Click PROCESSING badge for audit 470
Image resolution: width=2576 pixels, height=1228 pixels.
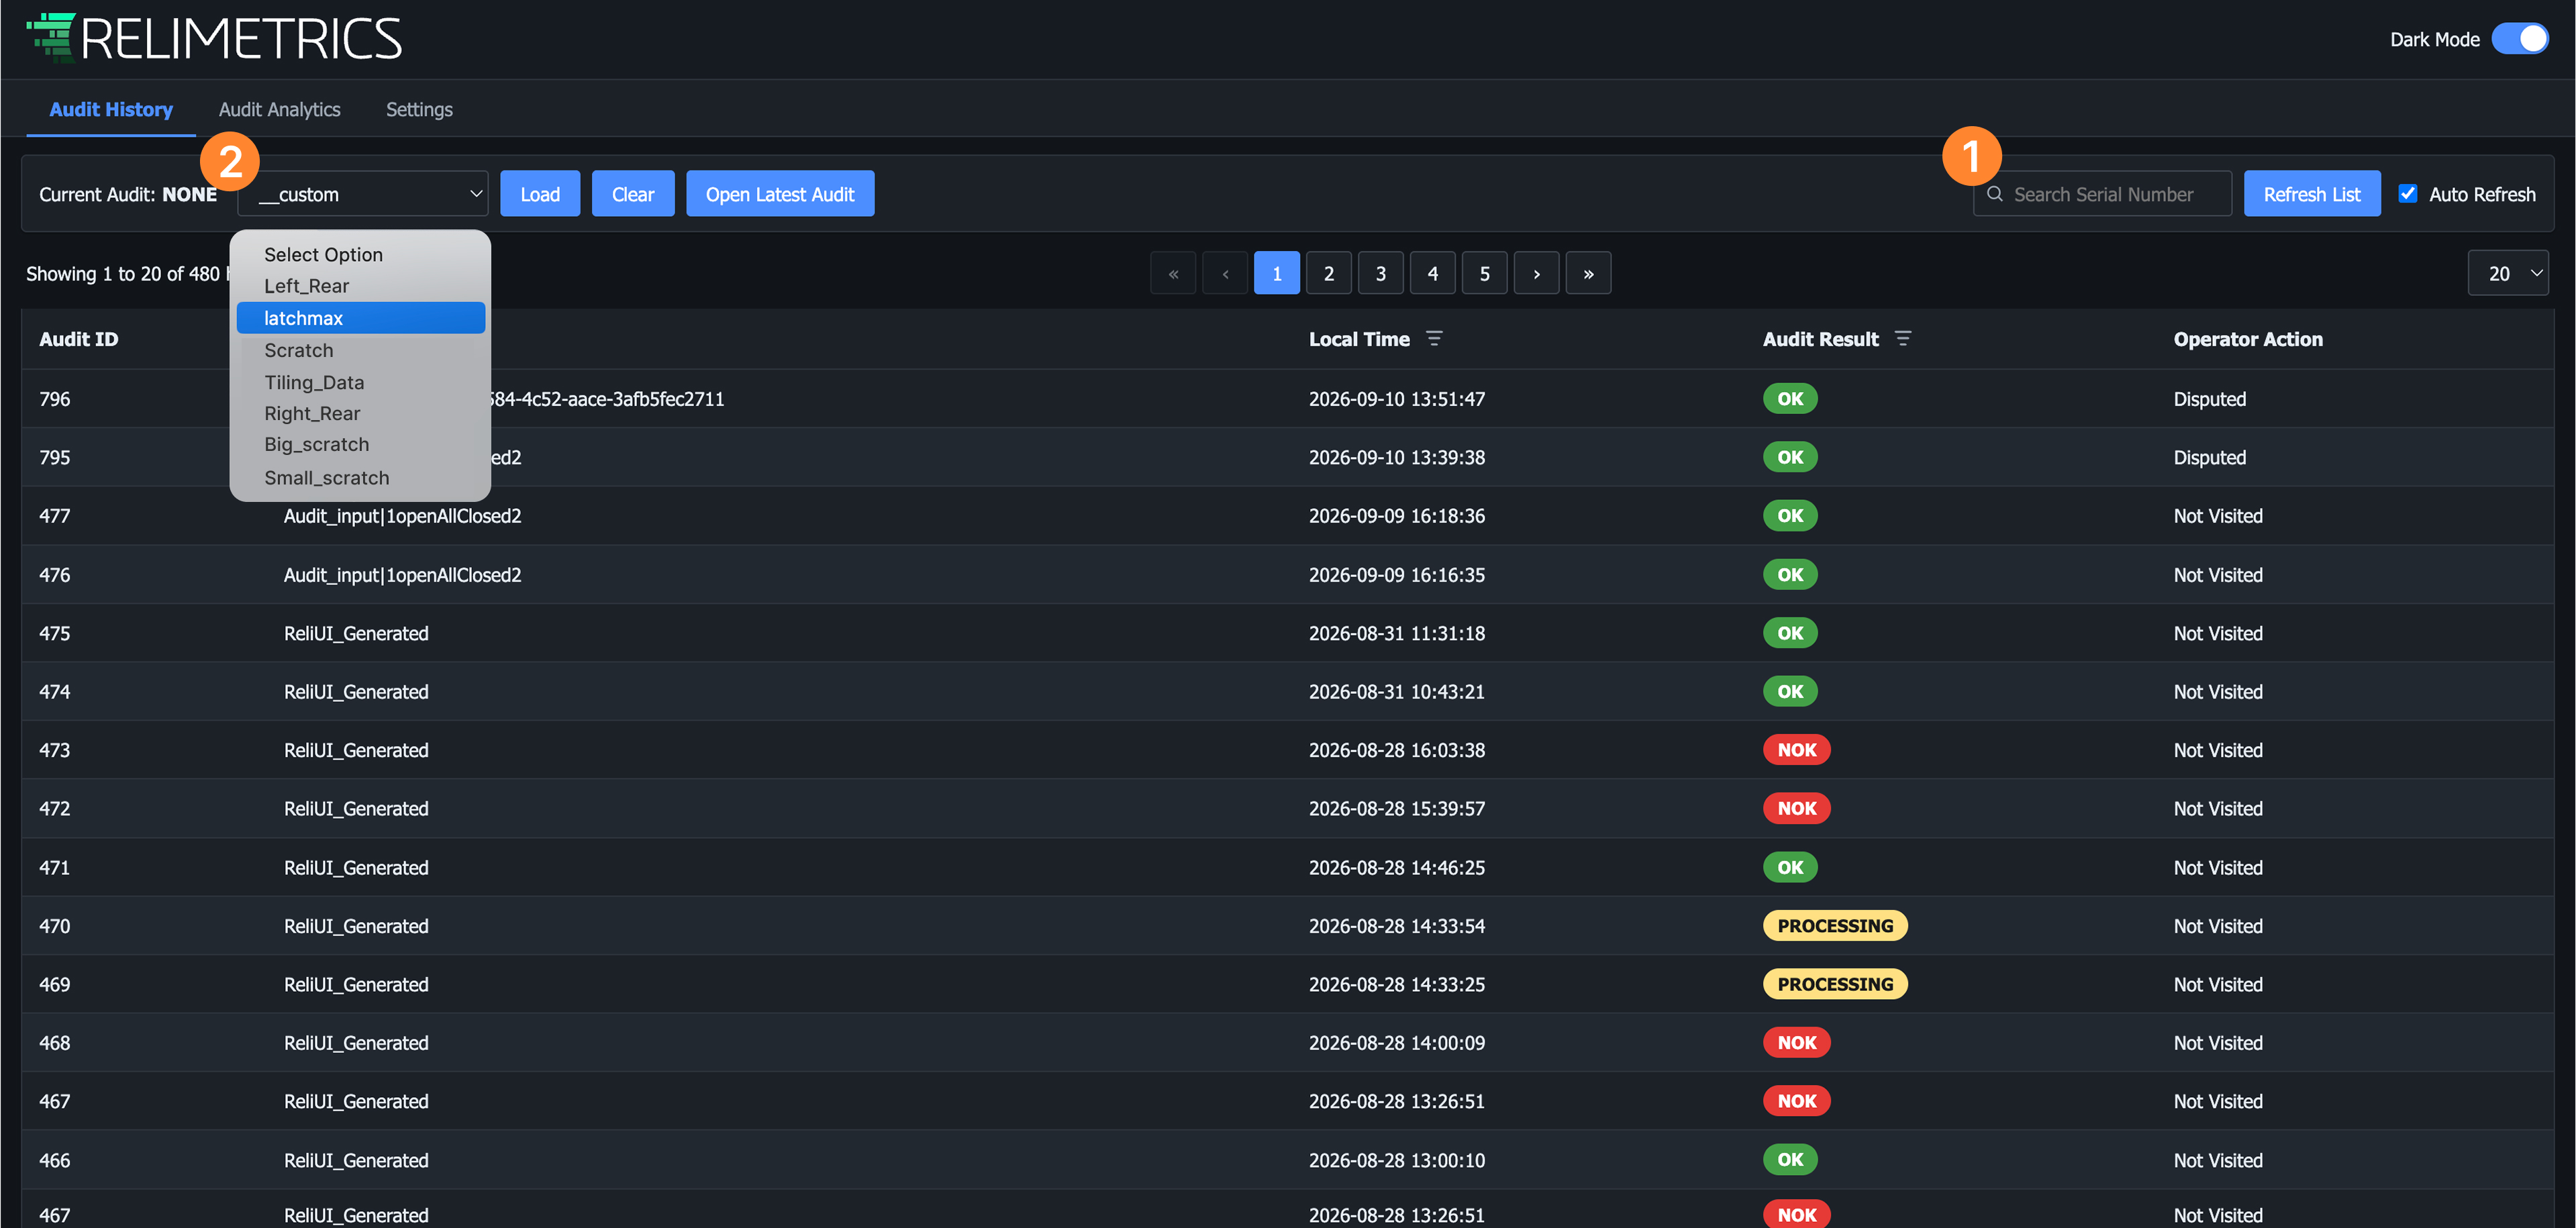1835,926
